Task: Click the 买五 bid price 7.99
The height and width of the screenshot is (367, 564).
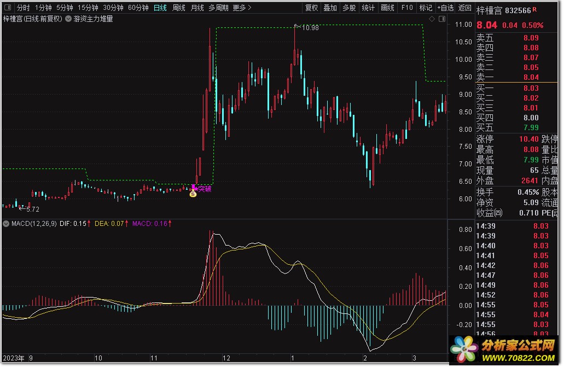Action: tap(531, 127)
